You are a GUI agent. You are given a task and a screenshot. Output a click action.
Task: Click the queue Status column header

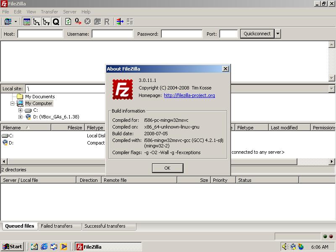point(267,180)
